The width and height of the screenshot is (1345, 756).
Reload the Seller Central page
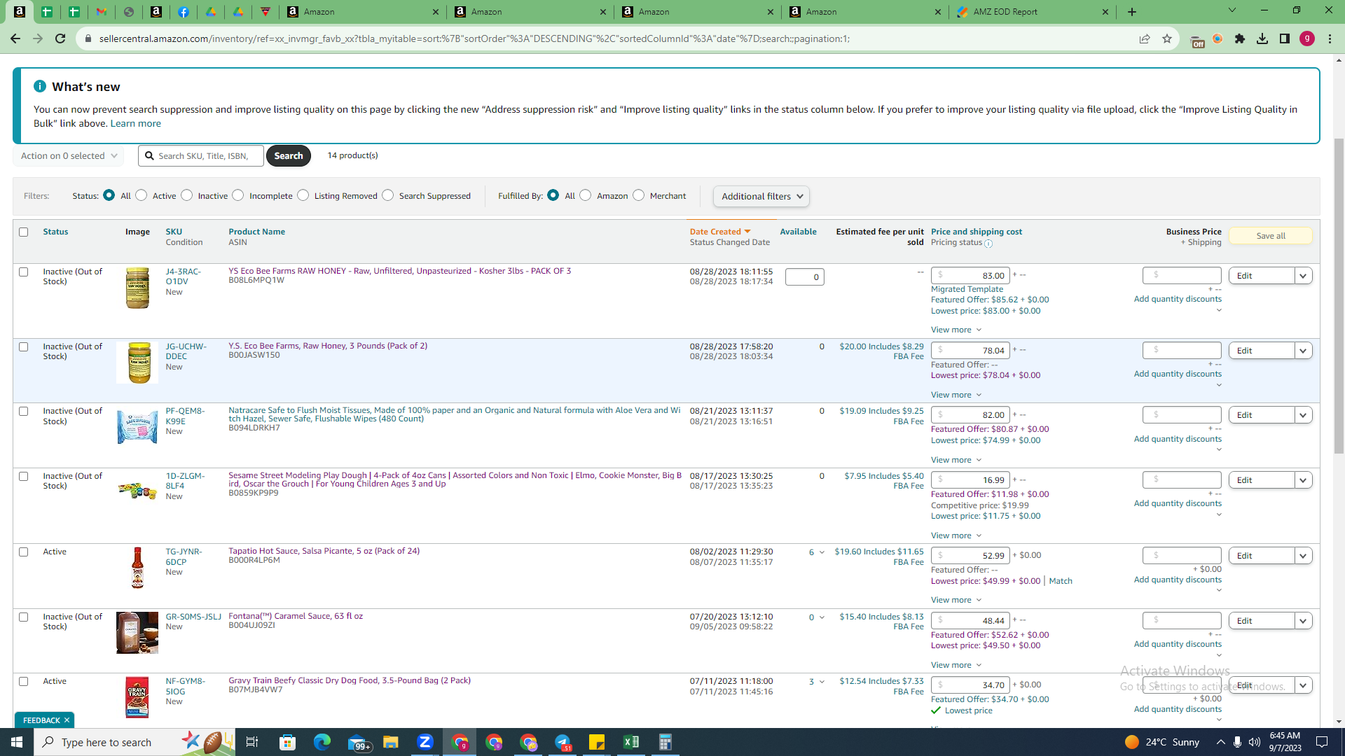(60, 38)
